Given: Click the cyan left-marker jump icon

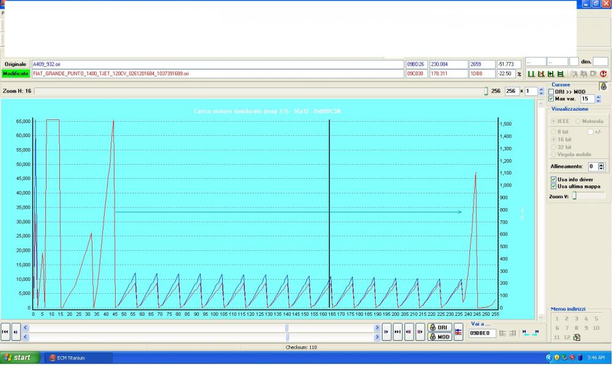Looking at the screenshot, I should point(526,333).
